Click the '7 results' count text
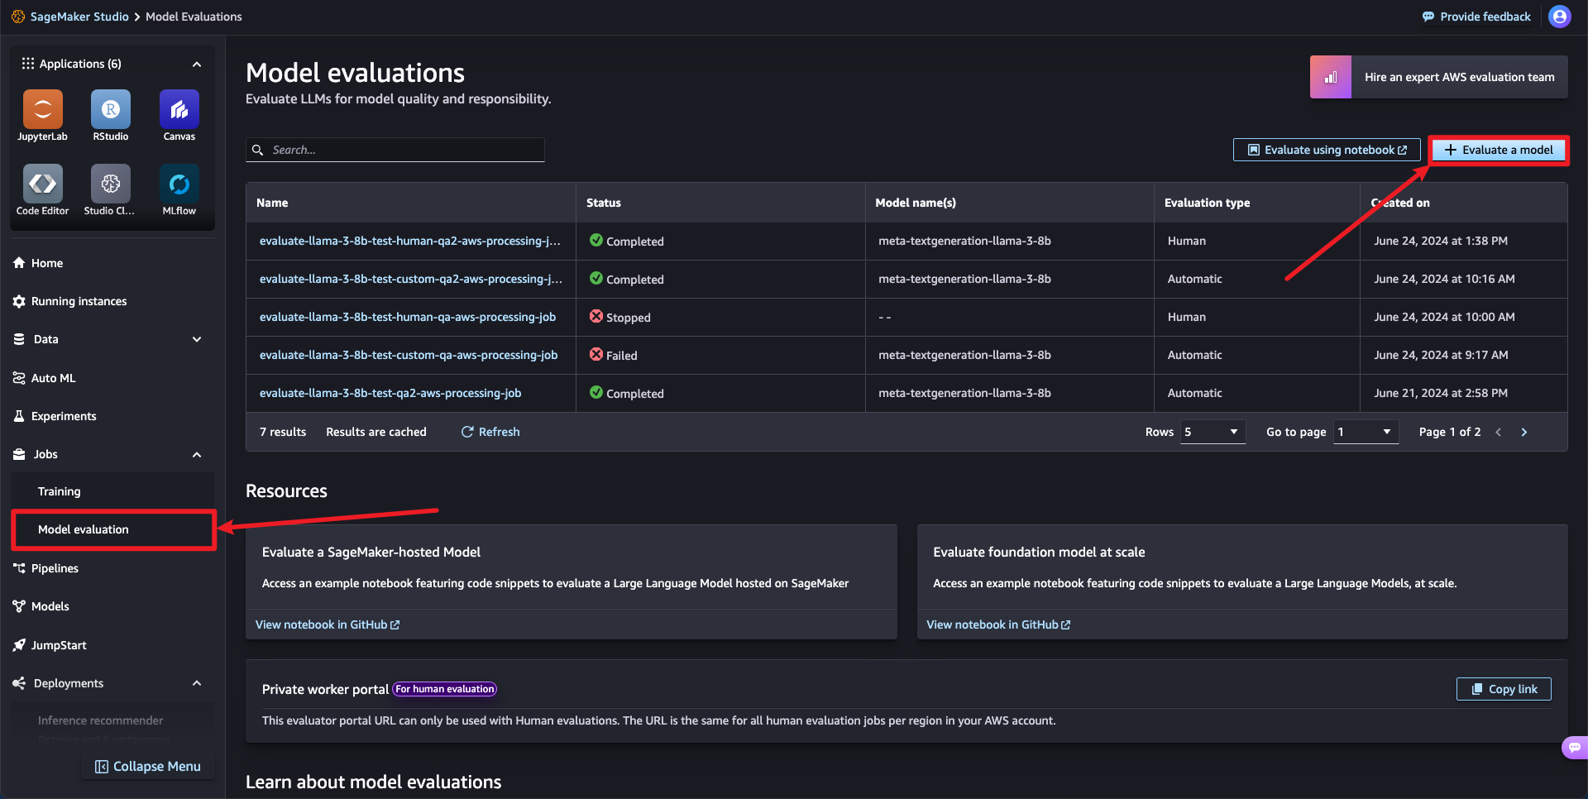The image size is (1588, 799). tap(283, 432)
